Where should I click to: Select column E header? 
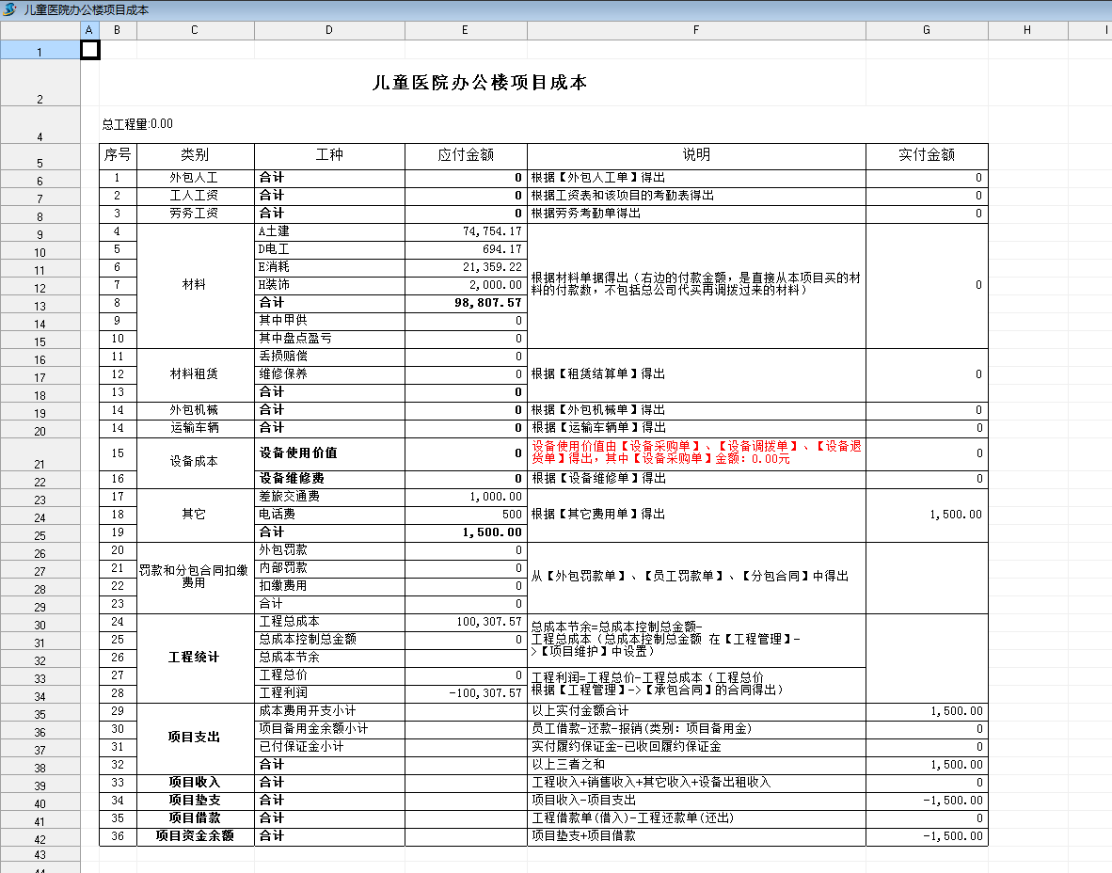(x=466, y=30)
